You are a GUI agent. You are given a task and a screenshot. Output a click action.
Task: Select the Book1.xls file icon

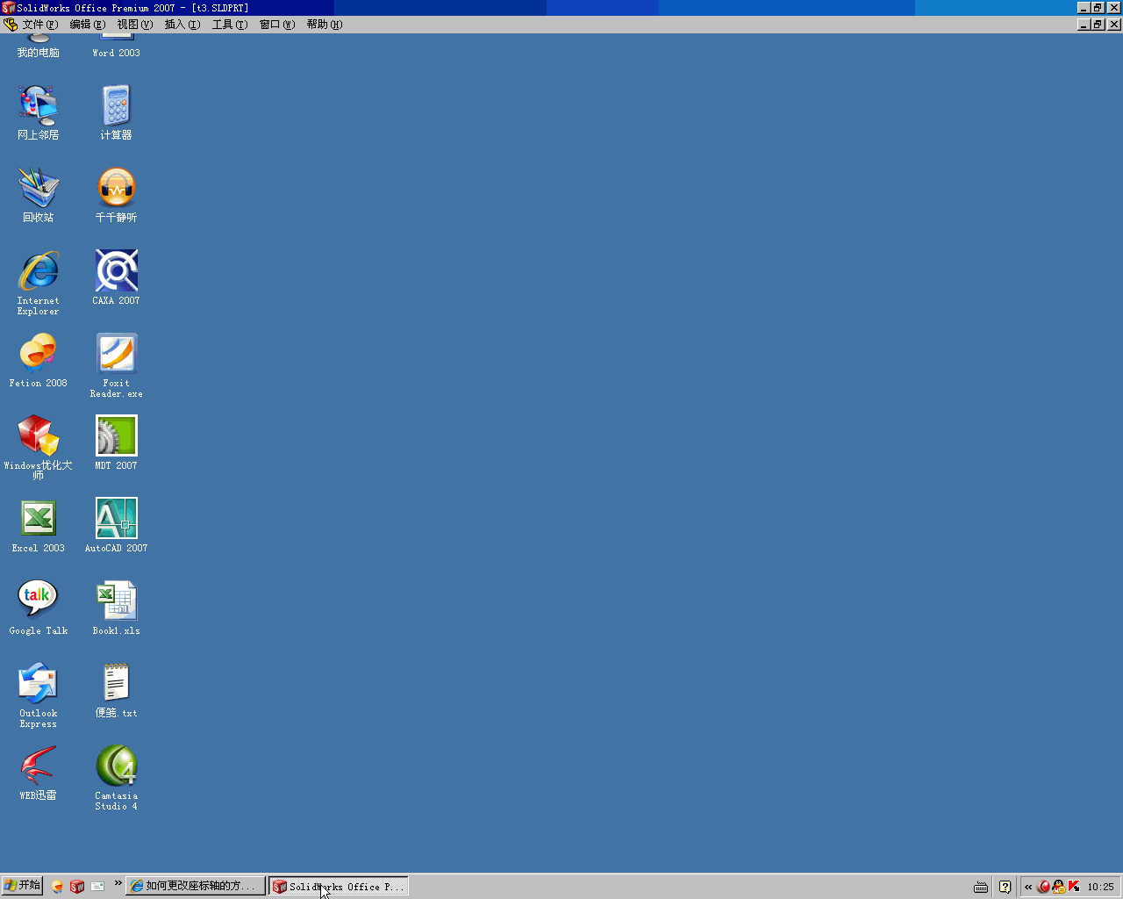tap(116, 608)
